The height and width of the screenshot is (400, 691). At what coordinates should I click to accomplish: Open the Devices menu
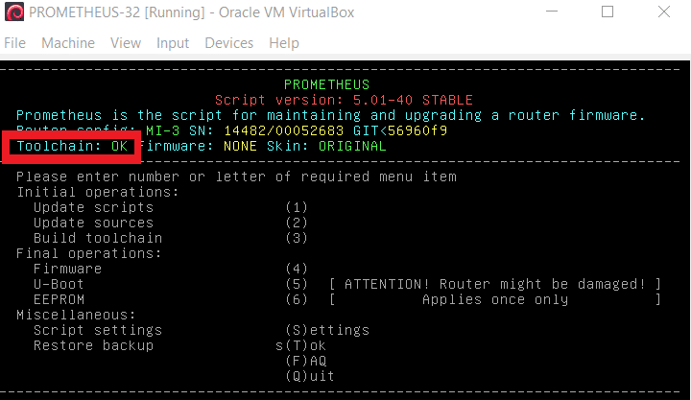click(x=229, y=43)
